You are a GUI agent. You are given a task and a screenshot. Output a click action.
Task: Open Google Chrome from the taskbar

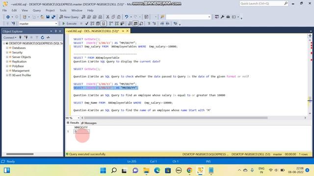(x=189, y=171)
